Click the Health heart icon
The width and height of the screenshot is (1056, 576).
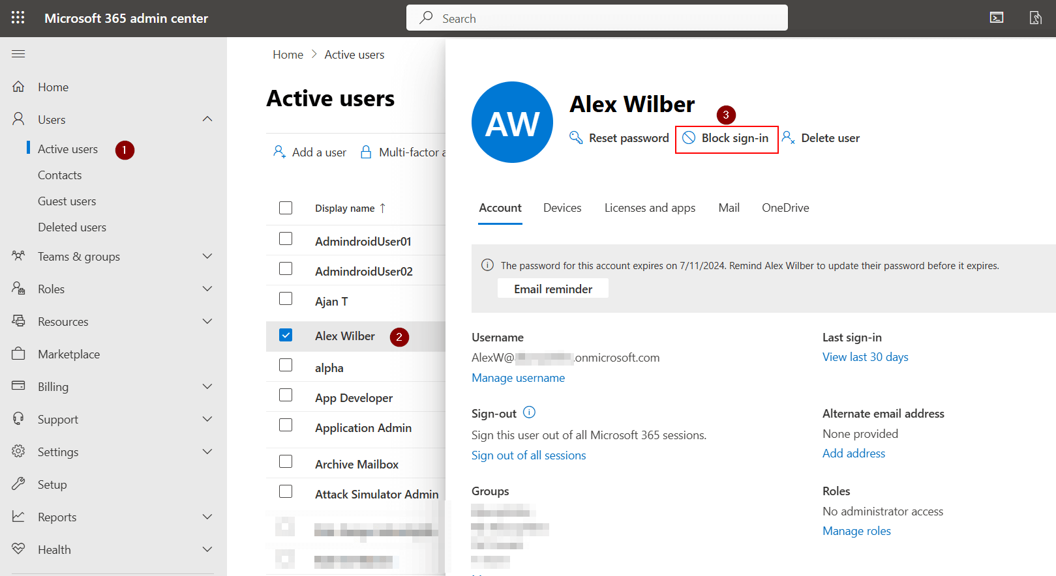18,549
